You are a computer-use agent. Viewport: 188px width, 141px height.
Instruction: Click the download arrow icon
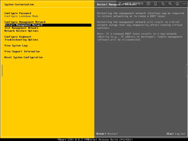[x=177, y=4]
